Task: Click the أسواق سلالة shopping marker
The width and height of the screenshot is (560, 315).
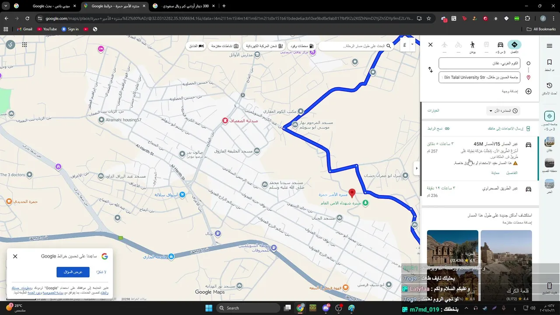Action: pos(182,194)
